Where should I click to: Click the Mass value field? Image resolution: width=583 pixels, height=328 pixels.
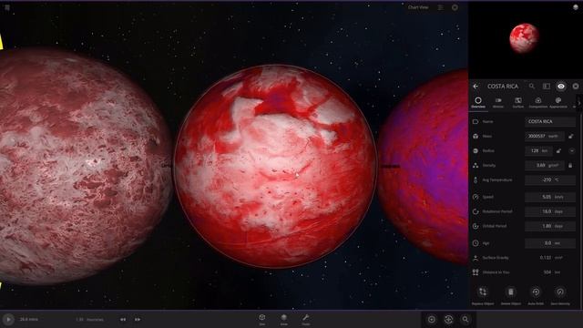pos(545,136)
